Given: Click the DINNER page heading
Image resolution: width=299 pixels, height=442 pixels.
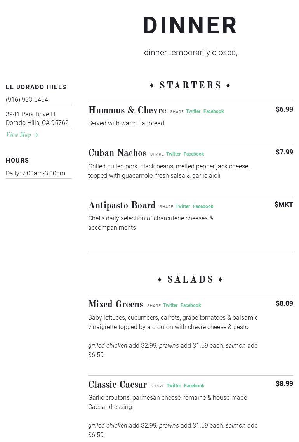Looking at the screenshot, I should pos(190,26).
